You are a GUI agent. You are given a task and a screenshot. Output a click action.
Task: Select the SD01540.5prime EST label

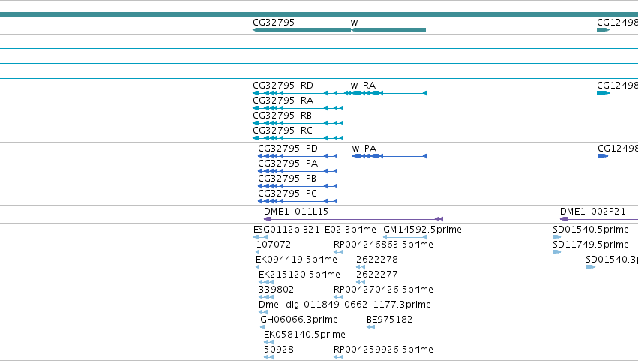tap(591, 230)
